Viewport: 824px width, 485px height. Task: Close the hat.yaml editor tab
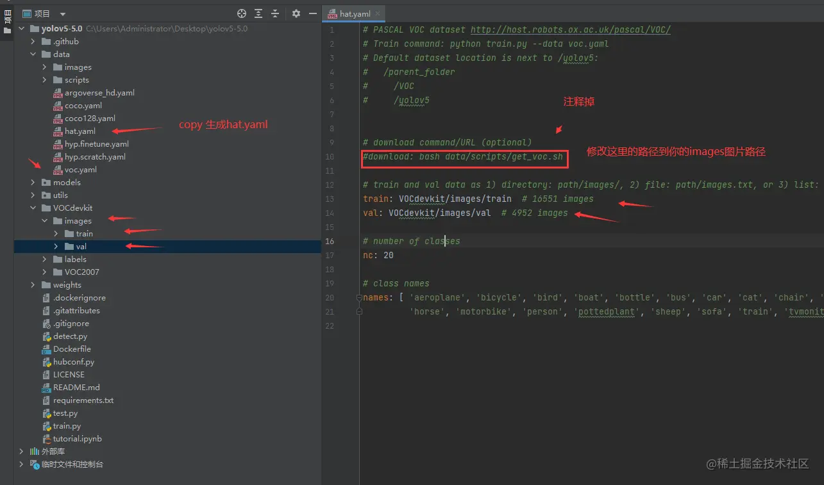(x=378, y=13)
